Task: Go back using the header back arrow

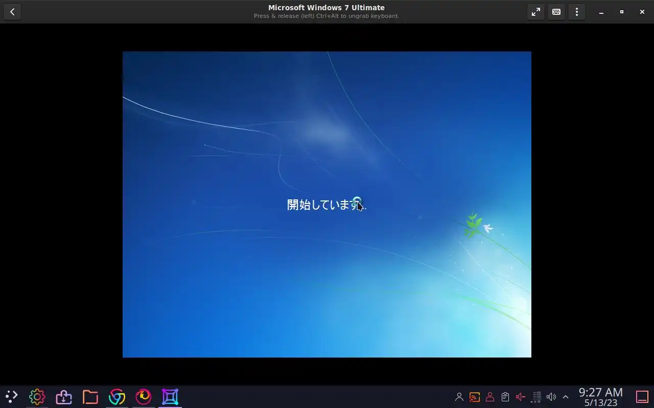Action: [x=12, y=12]
